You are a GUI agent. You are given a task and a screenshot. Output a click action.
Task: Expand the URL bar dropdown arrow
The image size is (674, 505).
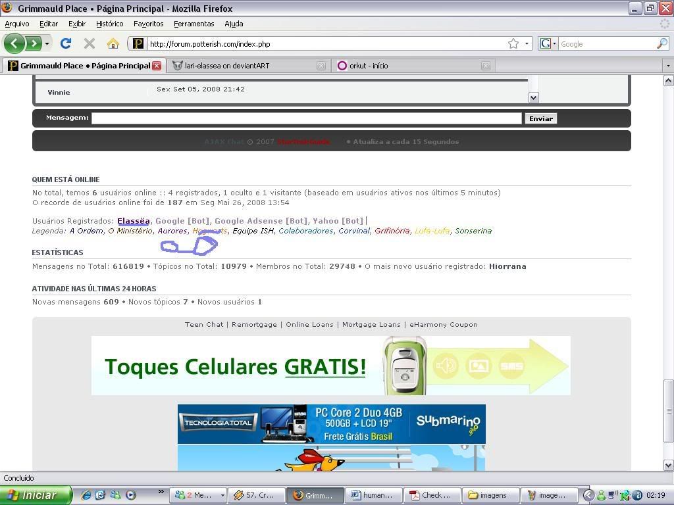[x=527, y=44]
